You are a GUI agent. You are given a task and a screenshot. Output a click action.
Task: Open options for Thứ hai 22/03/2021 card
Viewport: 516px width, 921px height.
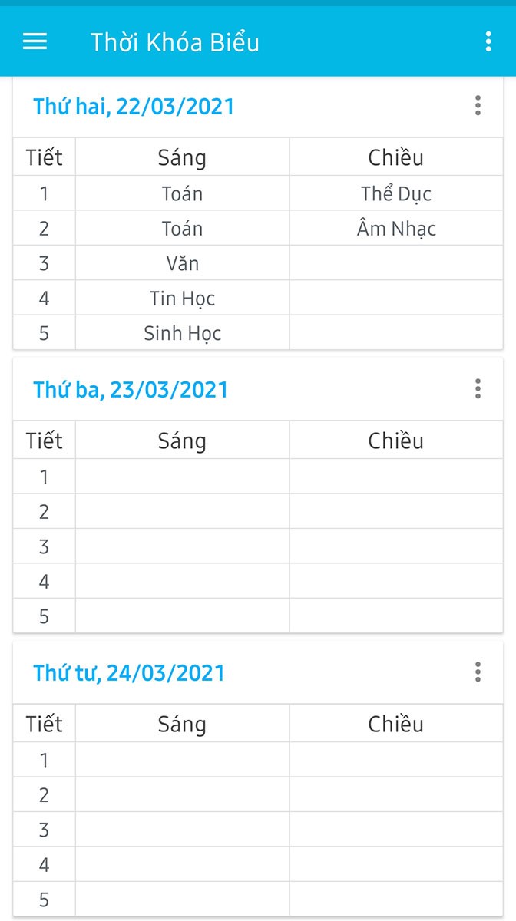pos(478,106)
